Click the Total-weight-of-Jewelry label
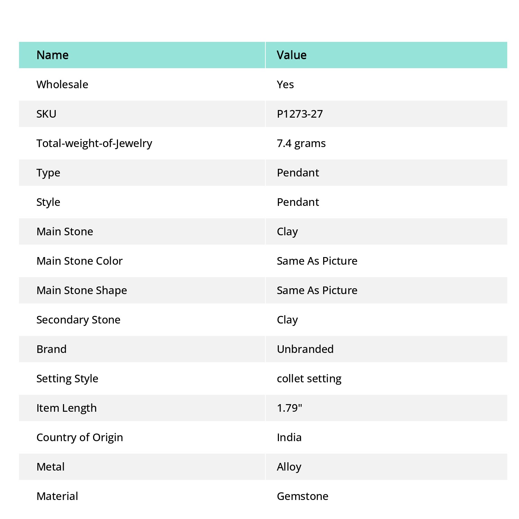Screen dimensions: 519x519 point(94,143)
